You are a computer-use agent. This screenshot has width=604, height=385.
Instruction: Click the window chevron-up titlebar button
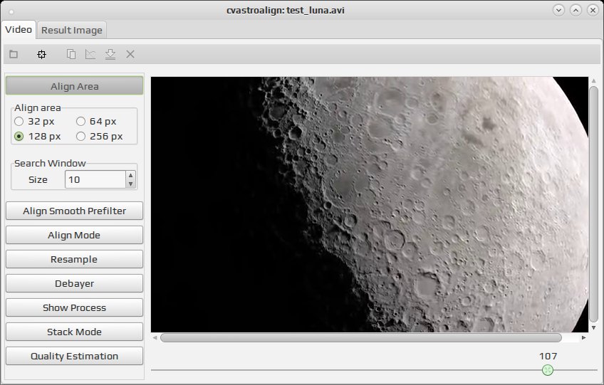click(x=576, y=10)
